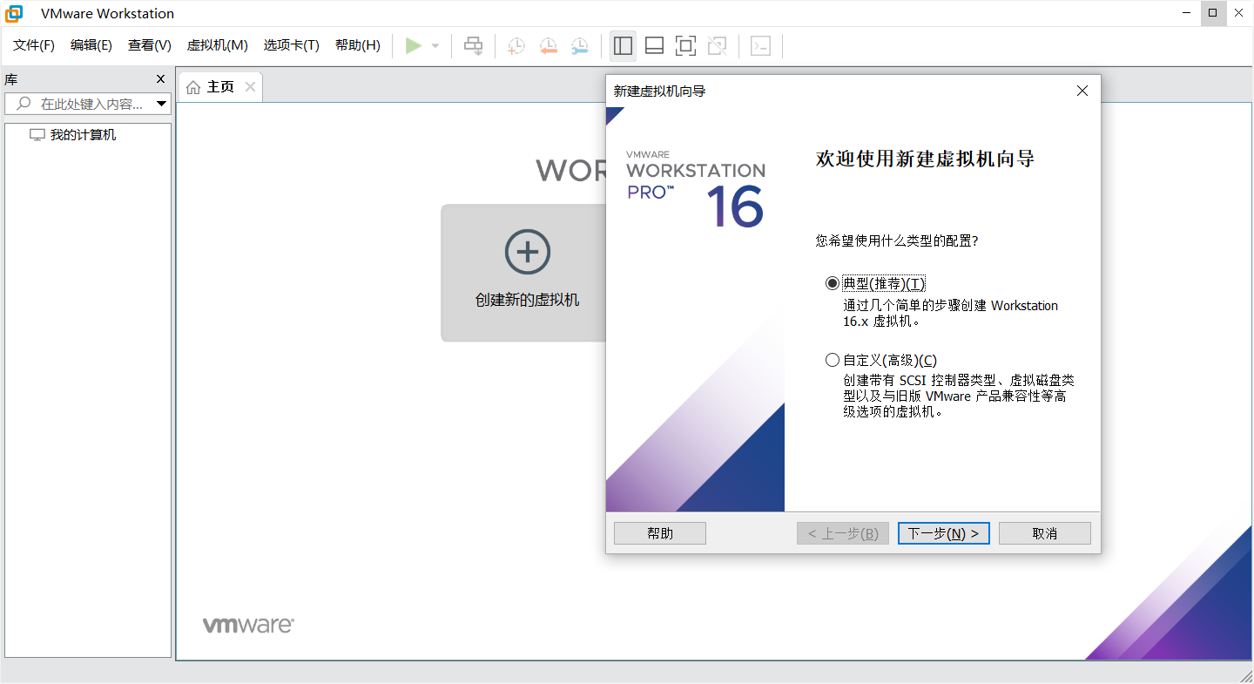This screenshot has width=1254, height=684.
Task: Click the power-on dropdown arrow
Action: pyautogui.click(x=433, y=45)
